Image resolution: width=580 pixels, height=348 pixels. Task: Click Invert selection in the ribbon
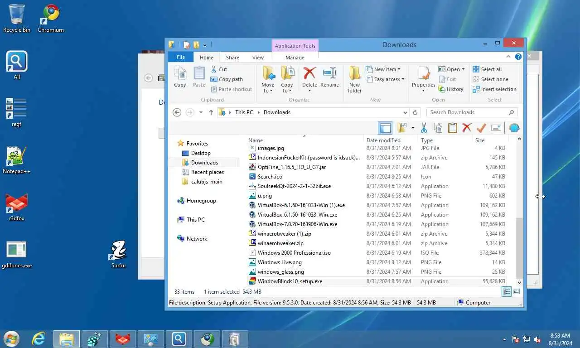(x=494, y=89)
